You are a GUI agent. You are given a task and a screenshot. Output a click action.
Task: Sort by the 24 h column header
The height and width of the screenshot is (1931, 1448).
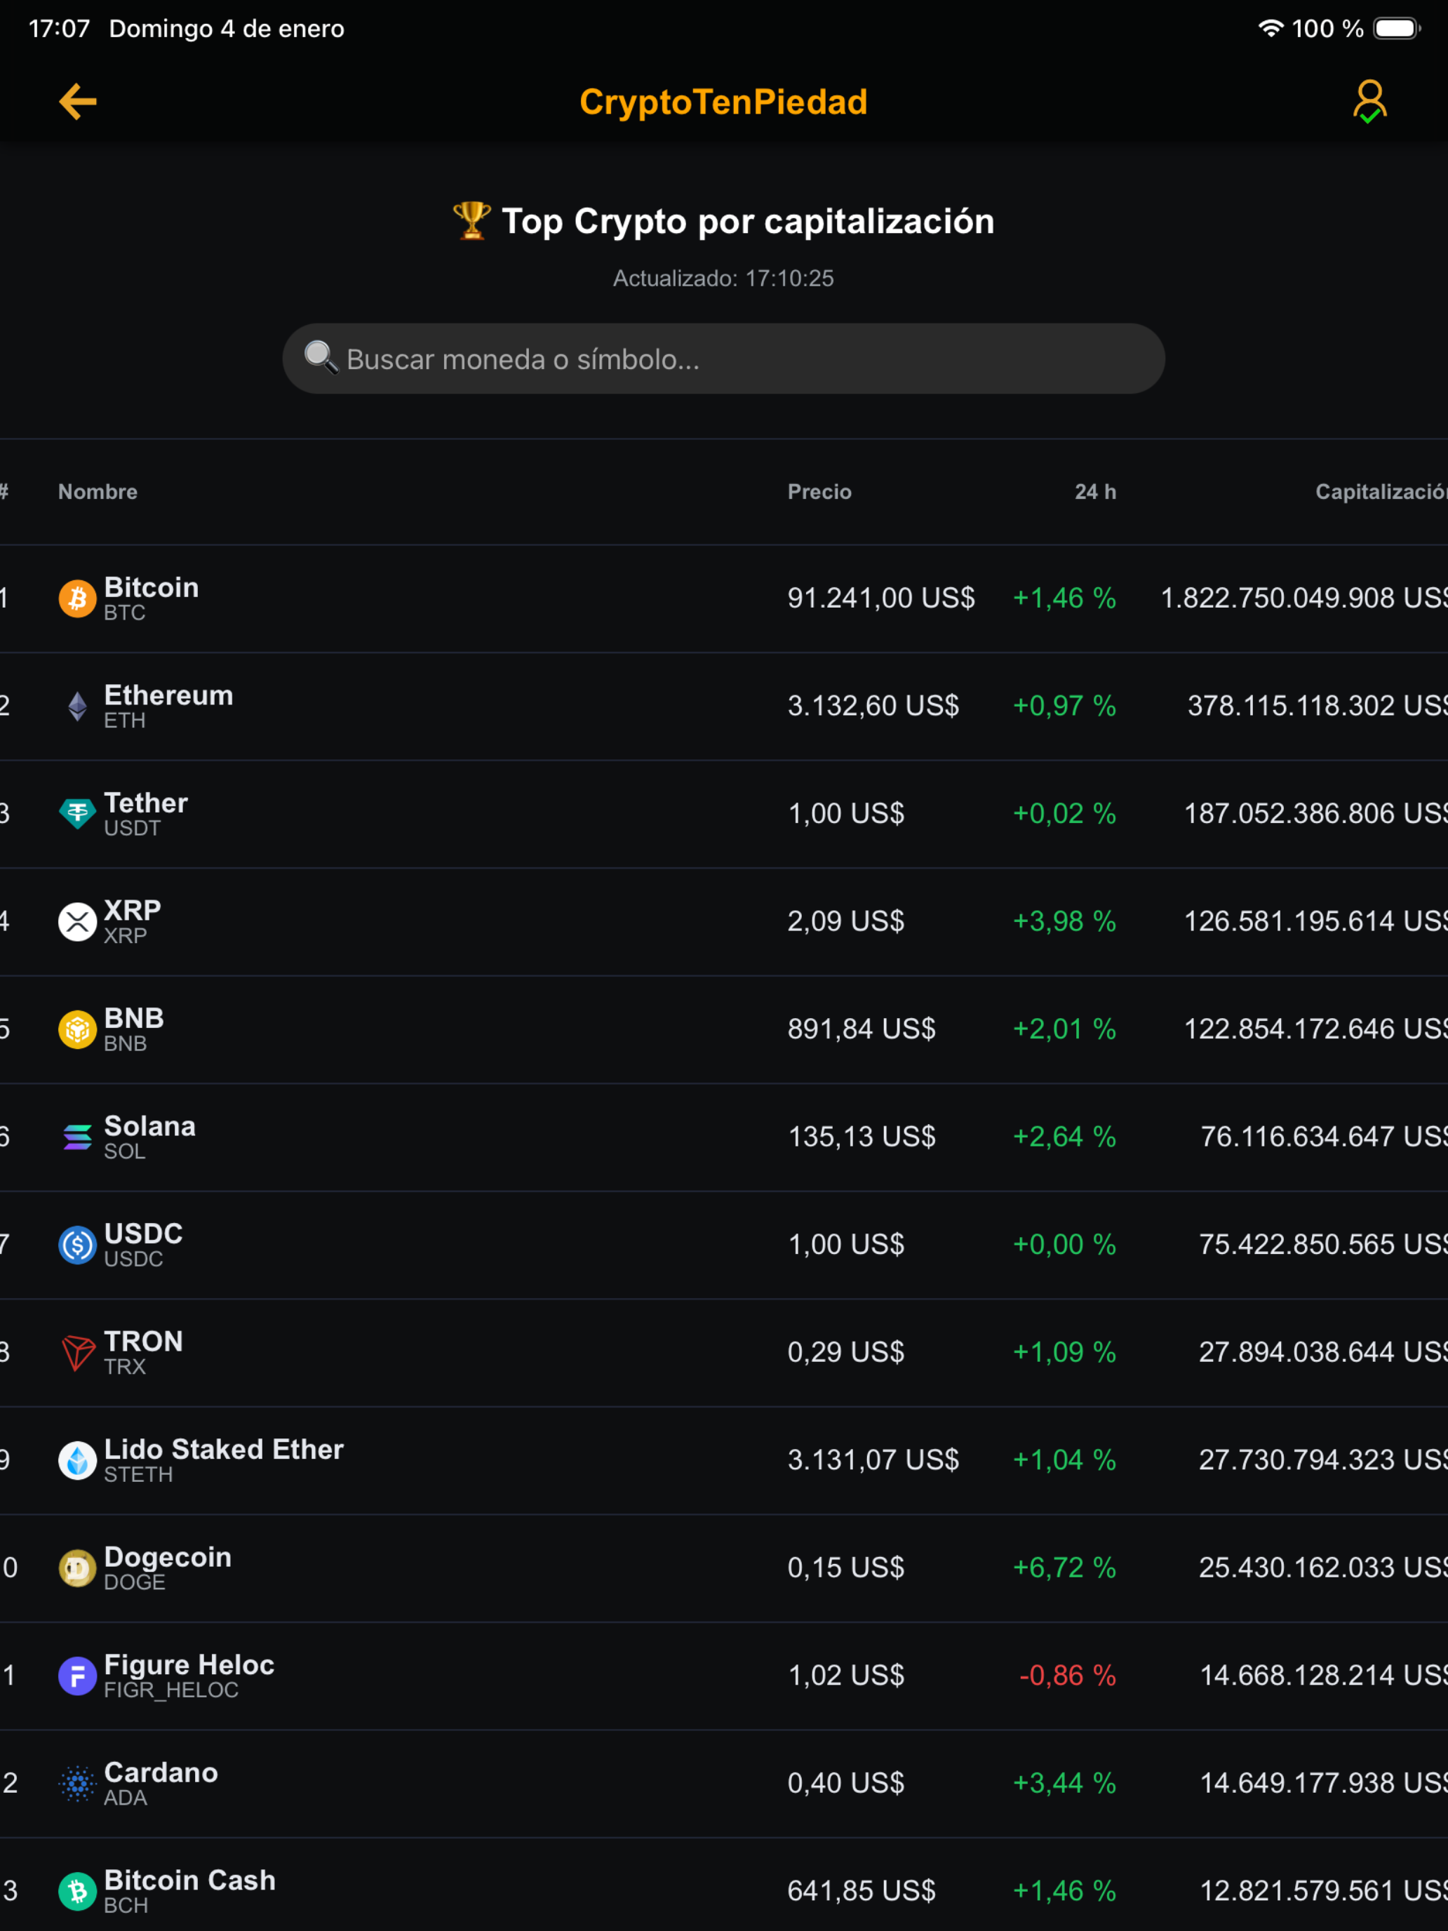tap(1095, 491)
